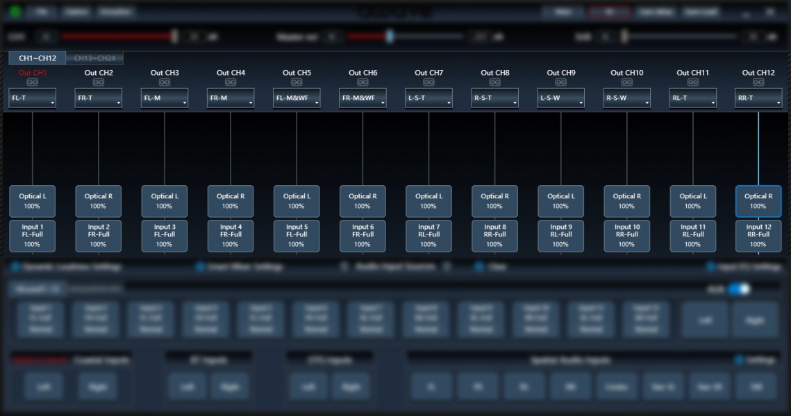Click the Input 3 FL-Full mixer block
The height and width of the screenshot is (416, 791).
[165, 236]
